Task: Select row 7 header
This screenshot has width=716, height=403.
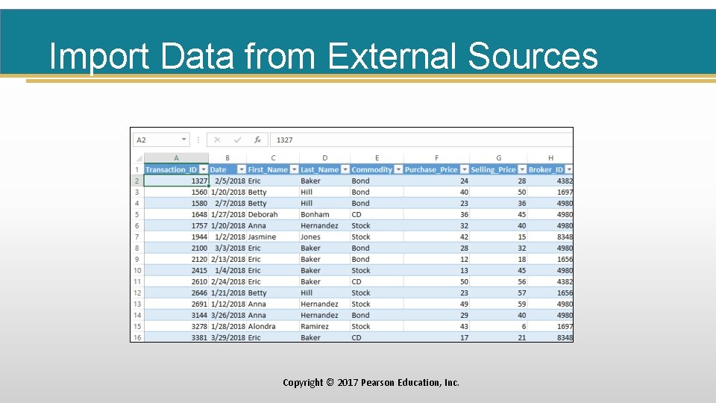Action: point(137,237)
